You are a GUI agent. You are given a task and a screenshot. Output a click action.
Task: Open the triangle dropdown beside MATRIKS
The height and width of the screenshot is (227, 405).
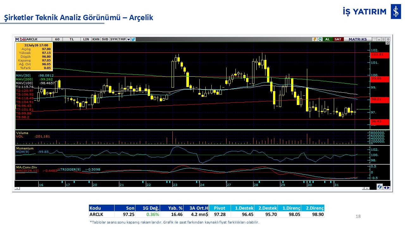point(375,39)
